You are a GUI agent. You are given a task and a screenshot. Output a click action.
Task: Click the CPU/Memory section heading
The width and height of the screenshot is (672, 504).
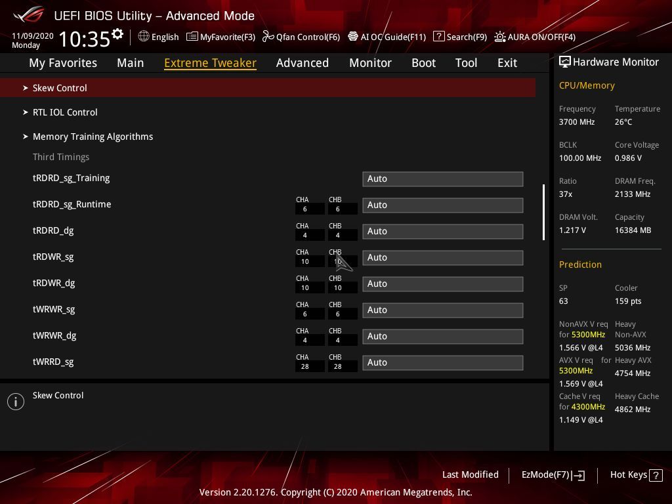pos(587,85)
